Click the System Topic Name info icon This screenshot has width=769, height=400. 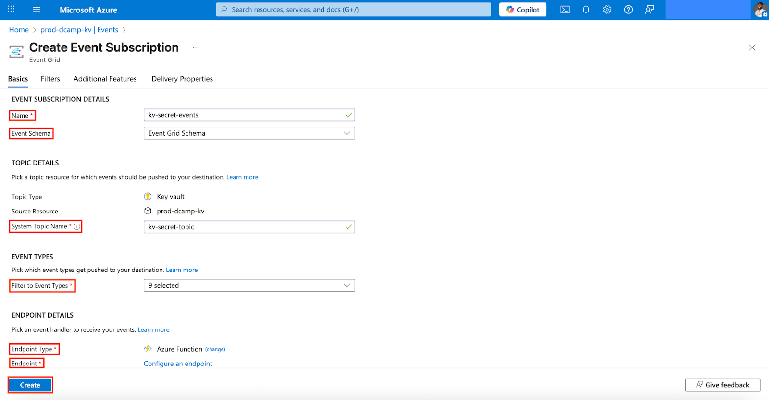coord(77,226)
